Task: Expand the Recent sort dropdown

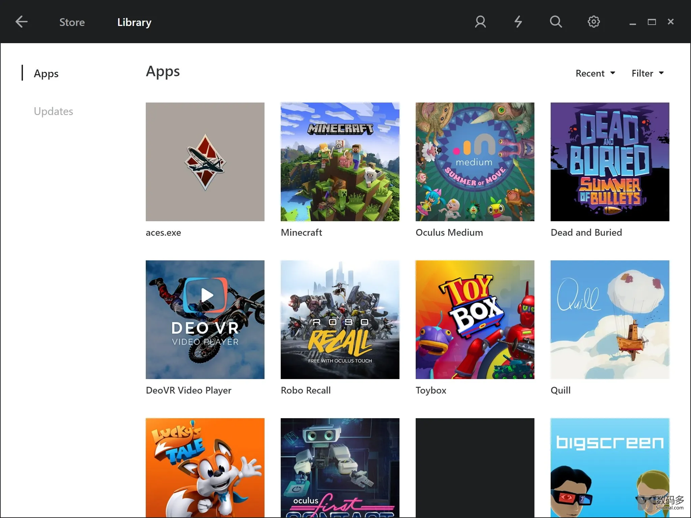Action: coord(595,73)
